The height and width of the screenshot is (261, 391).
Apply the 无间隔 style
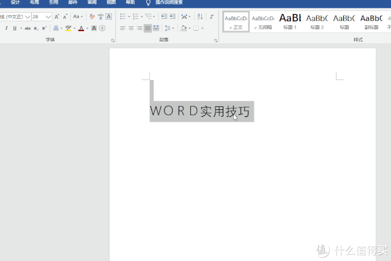(x=263, y=21)
